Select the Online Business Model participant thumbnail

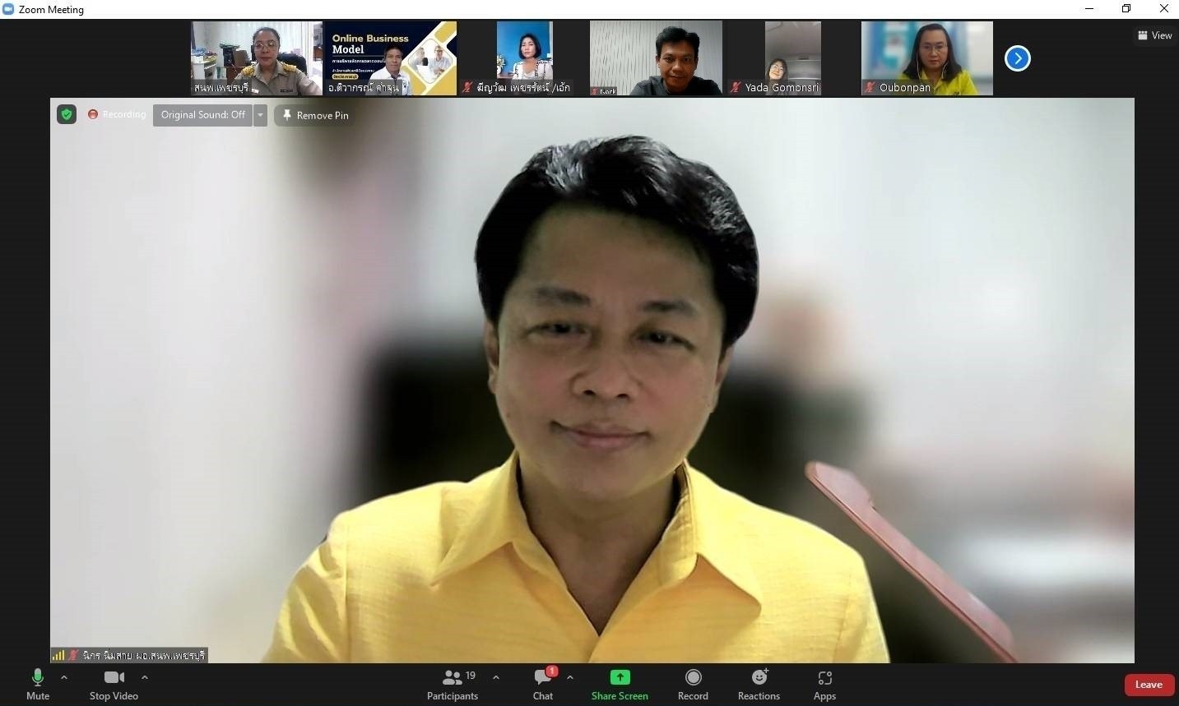point(390,58)
